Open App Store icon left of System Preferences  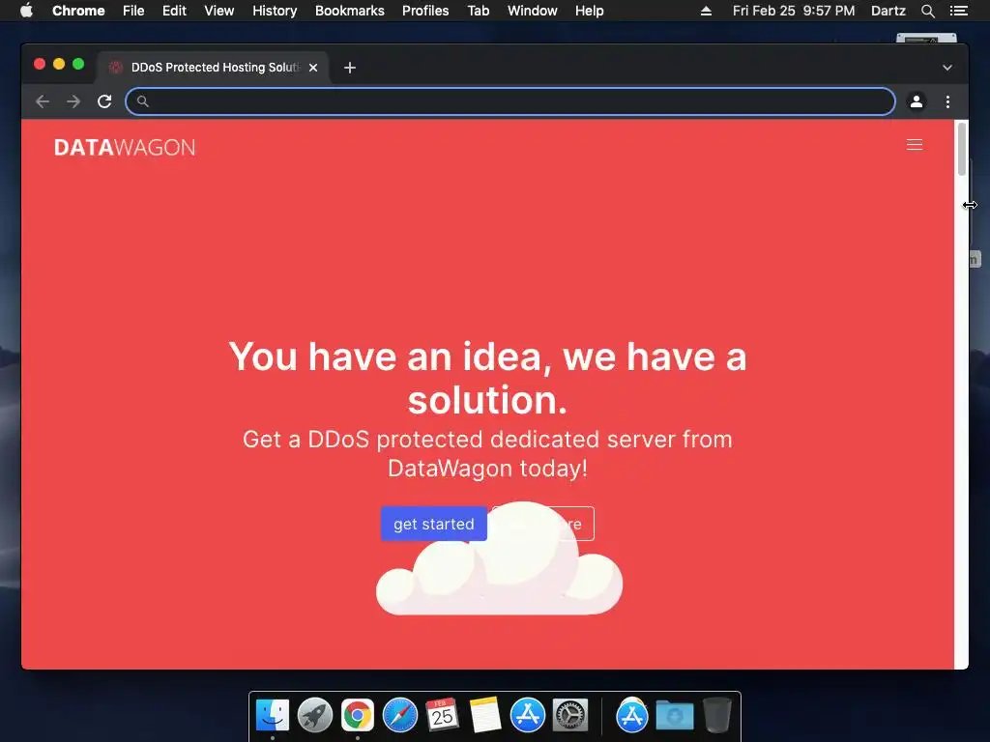pos(528,716)
